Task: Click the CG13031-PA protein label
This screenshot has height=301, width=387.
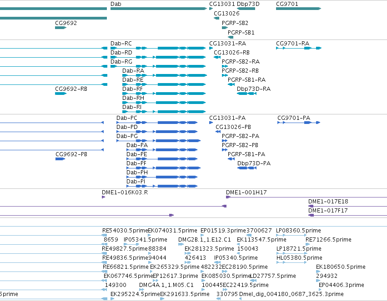Action: pyautogui.click(x=227, y=118)
